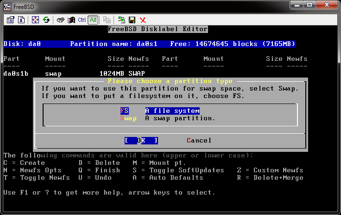Image resolution: width=341 pixels, height=215 pixels.
Task: Click the 1024MB size value
Action: (x=112, y=73)
